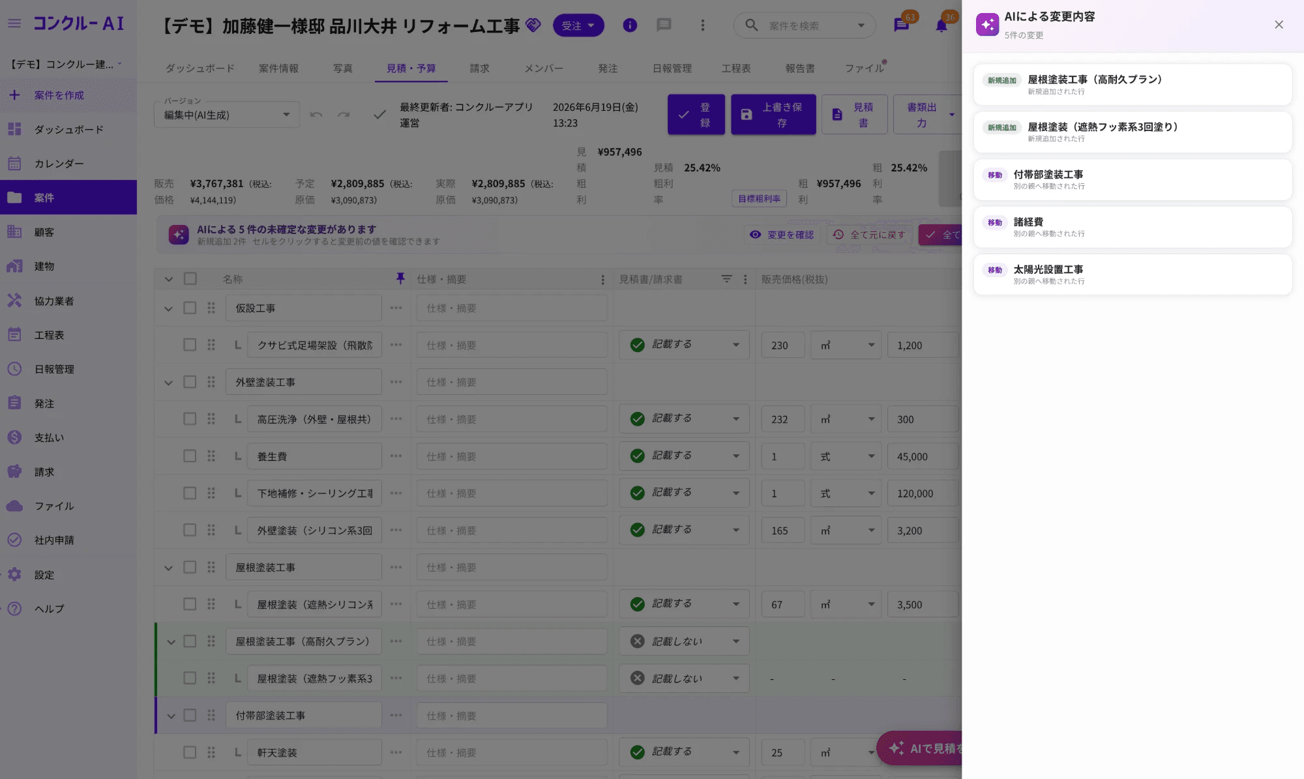Open ellipsis menu for 外壁塗装工事 row
Screen dimensions: 1304x779
click(396, 382)
